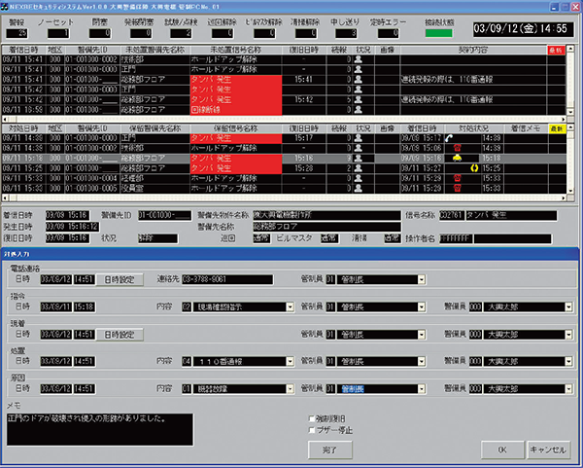The image size is (583, 468).
Task: Click white phone handset icon in pending 正門 row
Action: click(x=449, y=138)
